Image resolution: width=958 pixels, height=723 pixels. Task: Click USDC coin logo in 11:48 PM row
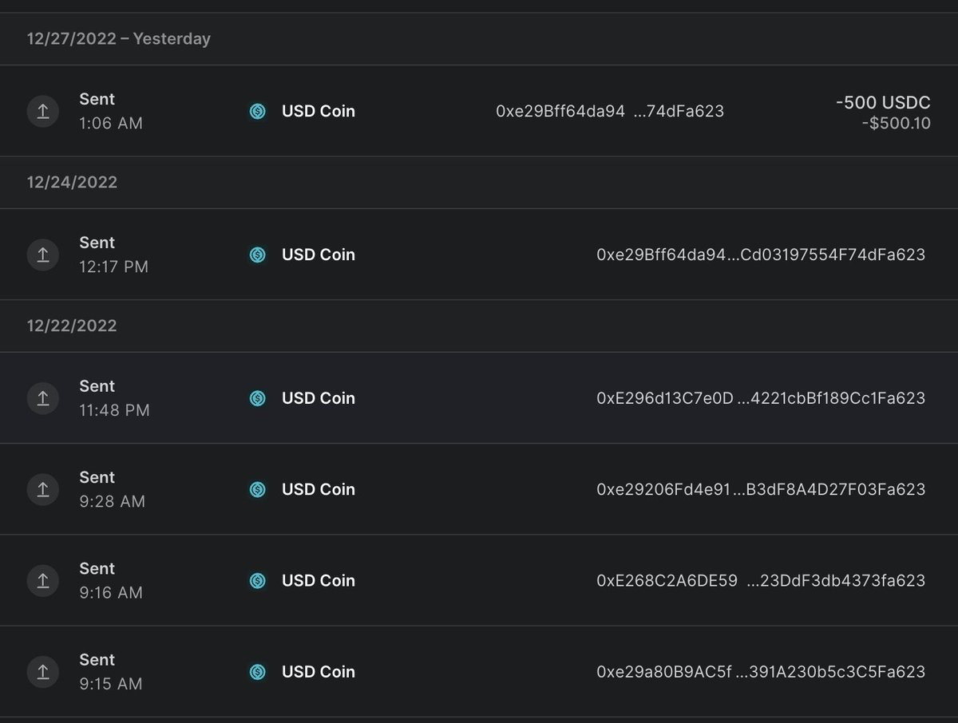(x=257, y=398)
